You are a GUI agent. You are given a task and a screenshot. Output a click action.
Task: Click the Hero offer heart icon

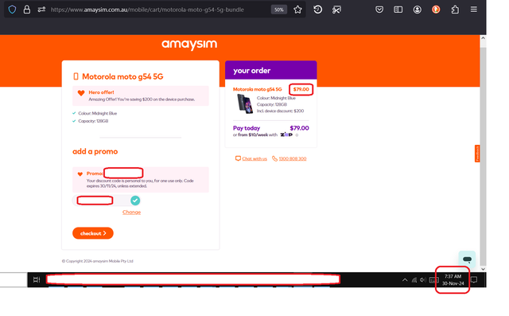(81, 93)
